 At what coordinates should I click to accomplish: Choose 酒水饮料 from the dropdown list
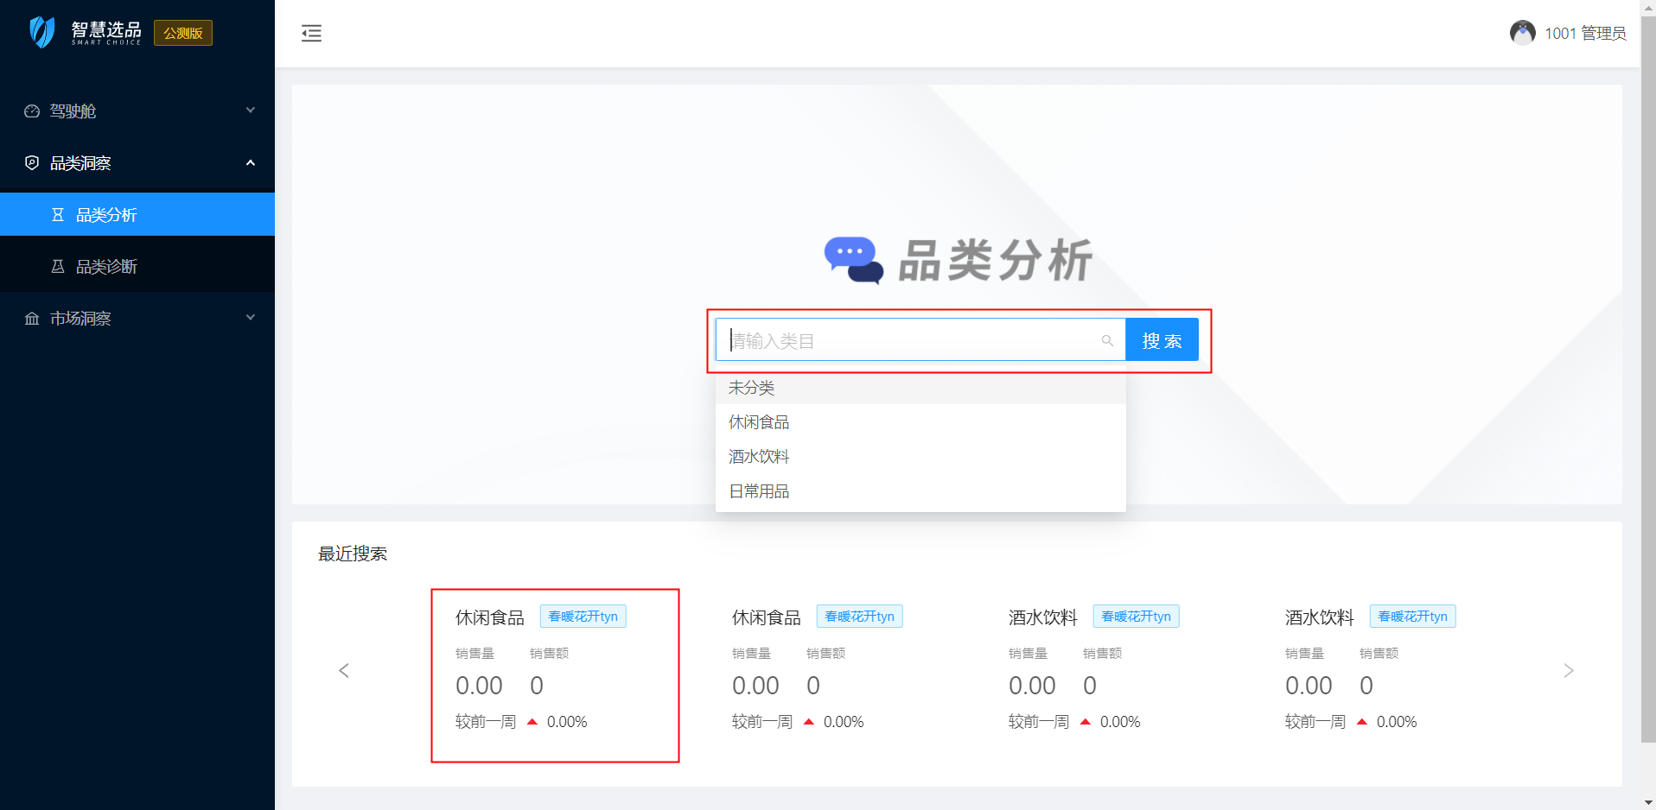click(759, 457)
